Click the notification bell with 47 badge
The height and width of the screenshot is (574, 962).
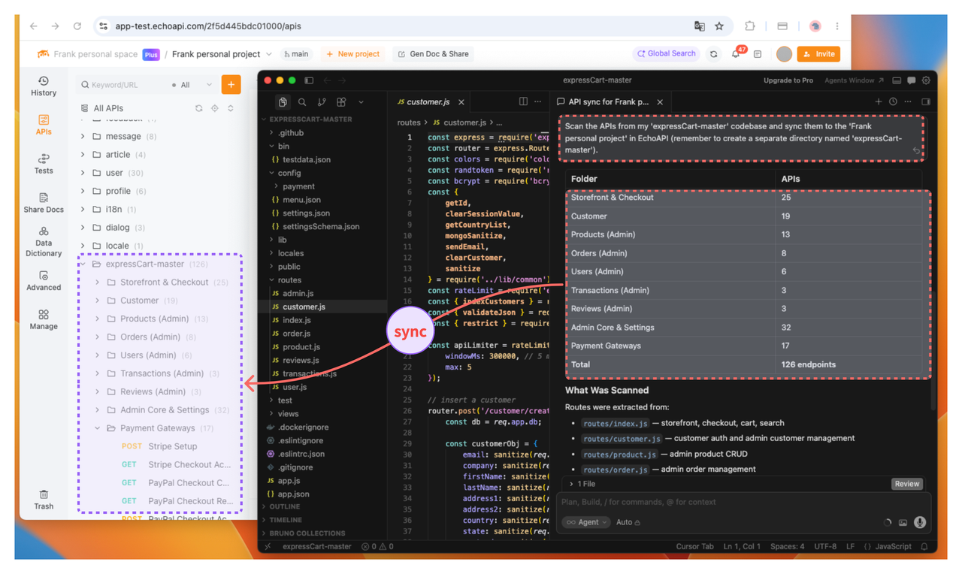tap(736, 54)
